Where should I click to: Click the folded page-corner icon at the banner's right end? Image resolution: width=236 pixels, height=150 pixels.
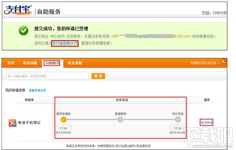224,61
